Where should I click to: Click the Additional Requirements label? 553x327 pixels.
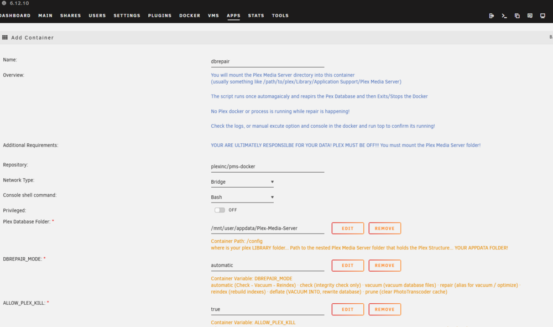pyautogui.click(x=30, y=146)
